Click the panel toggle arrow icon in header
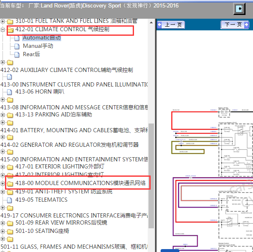Viewport: 253px width, 252px height. [x=239, y=9]
